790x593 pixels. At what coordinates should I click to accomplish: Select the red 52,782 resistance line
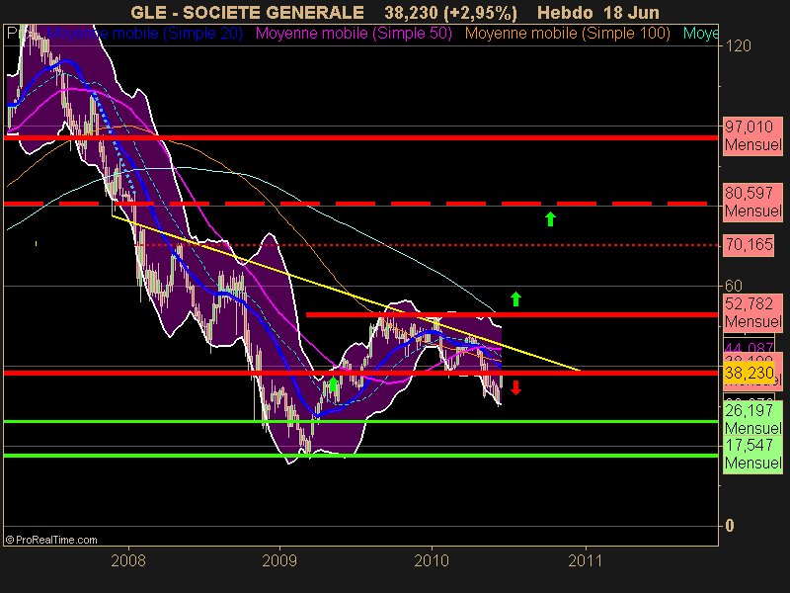click(x=512, y=314)
